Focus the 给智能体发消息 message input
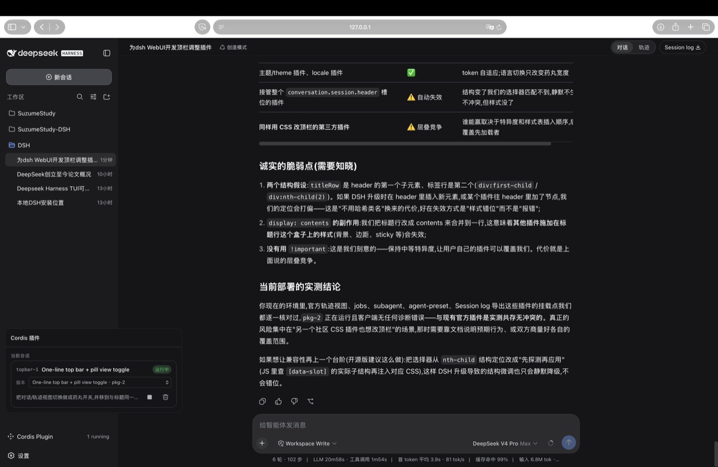Viewport: 718px width, 467px height. (x=416, y=425)
